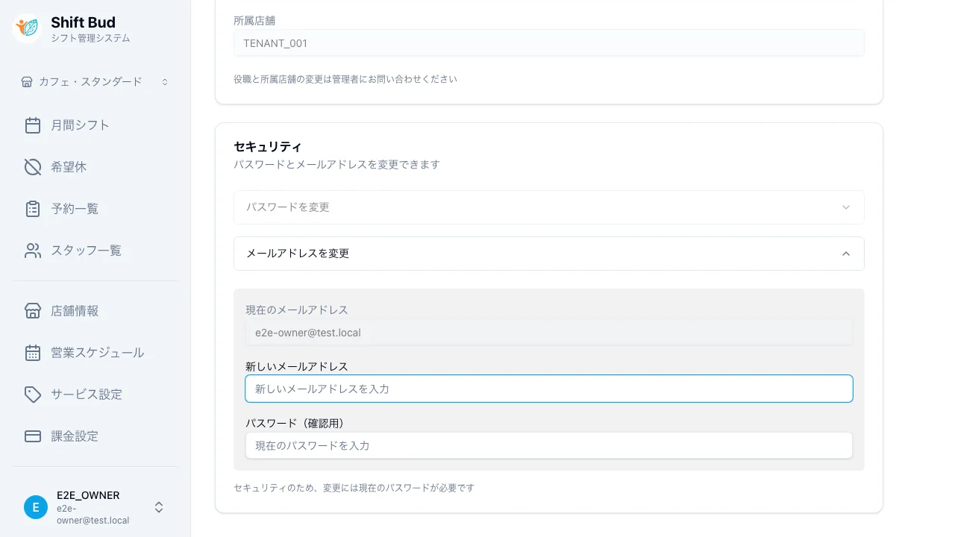Click the E2E user avatar circle

(x=36, y=507)
